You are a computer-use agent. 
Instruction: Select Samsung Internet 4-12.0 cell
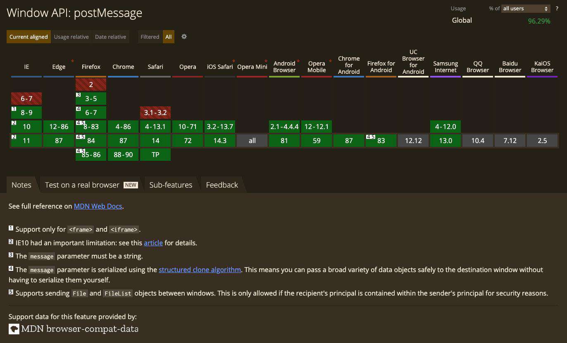point(445,127)
